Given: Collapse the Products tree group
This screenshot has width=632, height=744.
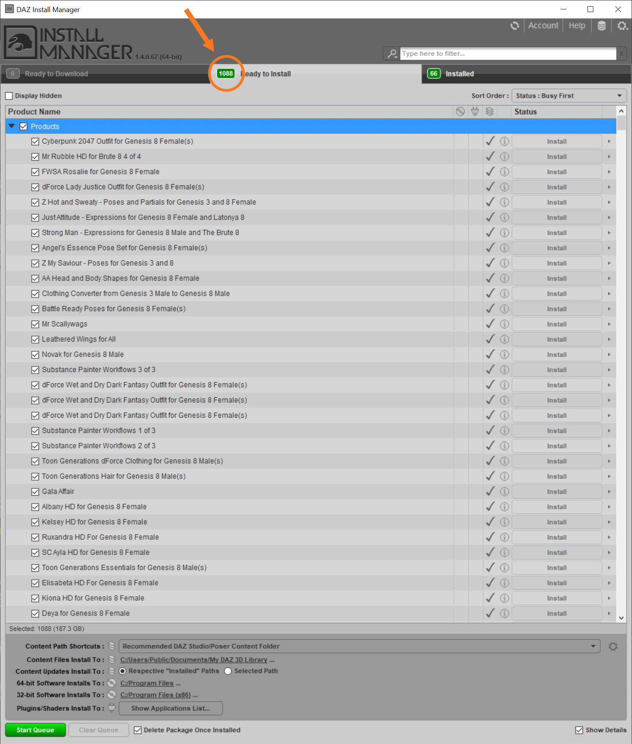Looking at the screenshot, I should point(11,126).
